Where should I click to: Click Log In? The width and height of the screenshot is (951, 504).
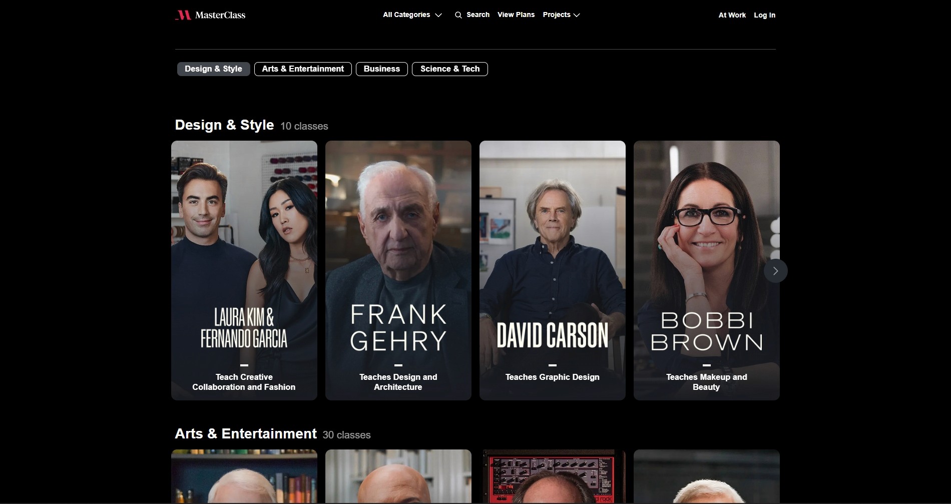764,15
